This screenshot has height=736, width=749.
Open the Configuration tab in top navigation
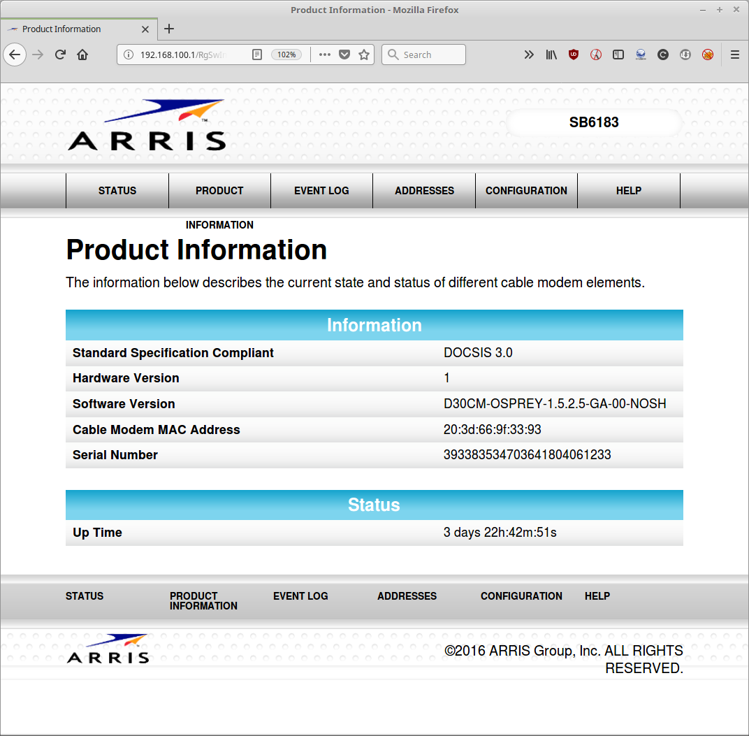coord(526,191)
